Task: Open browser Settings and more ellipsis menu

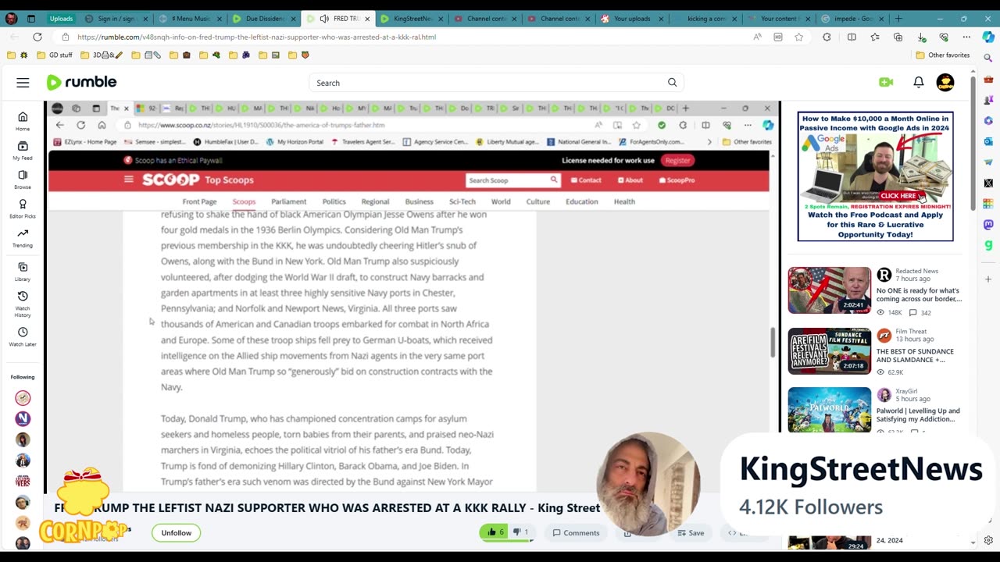Action: click(966, 37)
